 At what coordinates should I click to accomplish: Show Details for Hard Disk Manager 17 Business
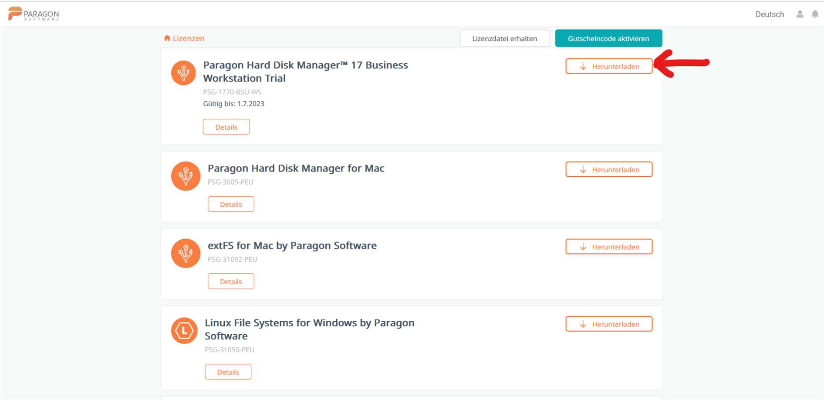pyautogui.click(x=226, y=127)
